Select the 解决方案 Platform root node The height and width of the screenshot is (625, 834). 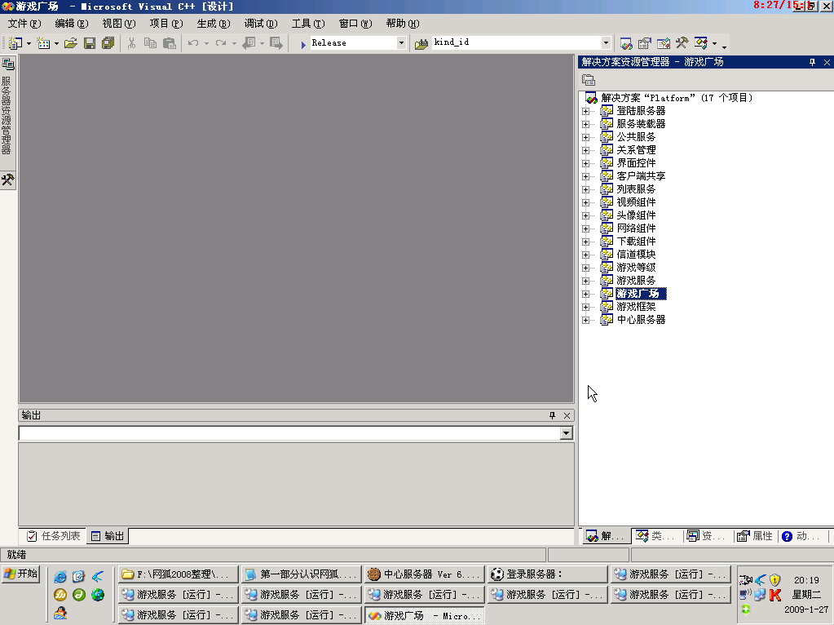click(677, 98)
